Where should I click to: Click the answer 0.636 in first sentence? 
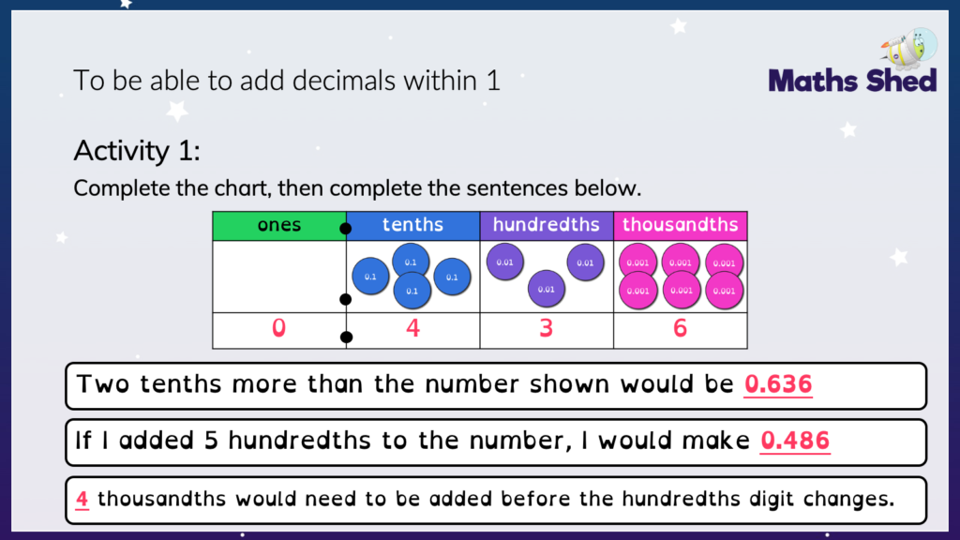coord(778,384)
